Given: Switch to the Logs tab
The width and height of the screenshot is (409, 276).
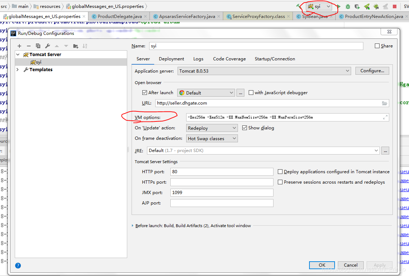Looking at the screenshot, I should click(198, 59).
